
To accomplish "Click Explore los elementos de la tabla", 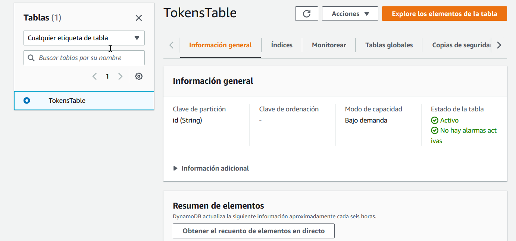I will click(x=444, y=13).
